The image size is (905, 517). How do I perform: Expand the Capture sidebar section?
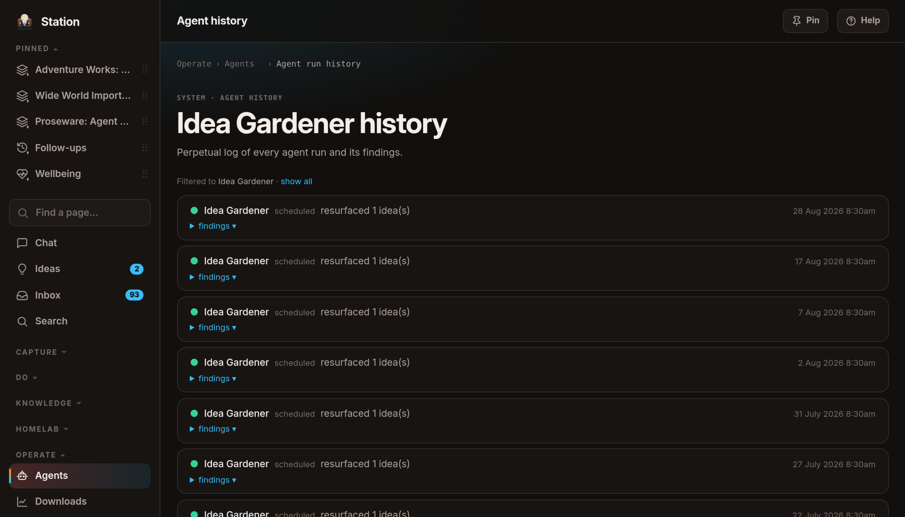pos(41,352)
